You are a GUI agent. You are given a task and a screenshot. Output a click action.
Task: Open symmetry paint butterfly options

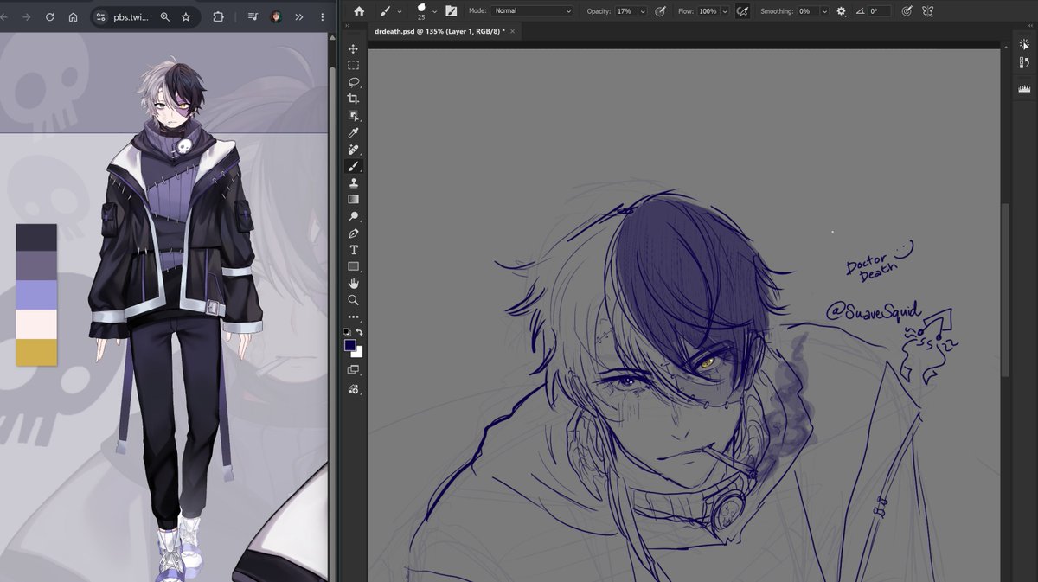tap(928, 11)
